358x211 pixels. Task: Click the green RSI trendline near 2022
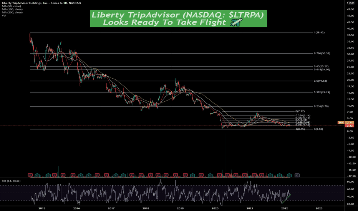click(286, 199)
